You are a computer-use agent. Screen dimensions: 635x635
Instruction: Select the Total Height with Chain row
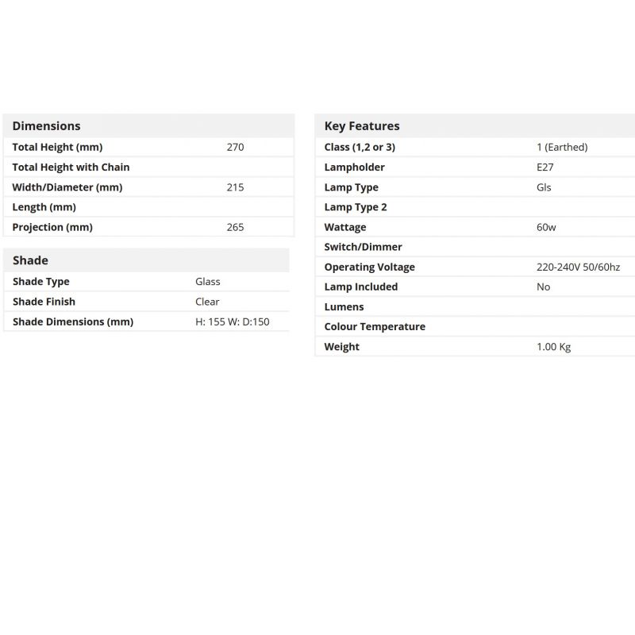[x=71, y=167]
